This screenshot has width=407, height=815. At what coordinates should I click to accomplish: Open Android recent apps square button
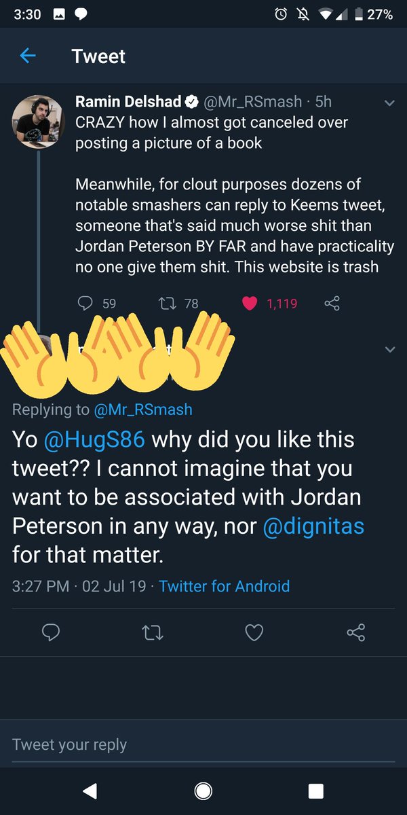[315, 790]
